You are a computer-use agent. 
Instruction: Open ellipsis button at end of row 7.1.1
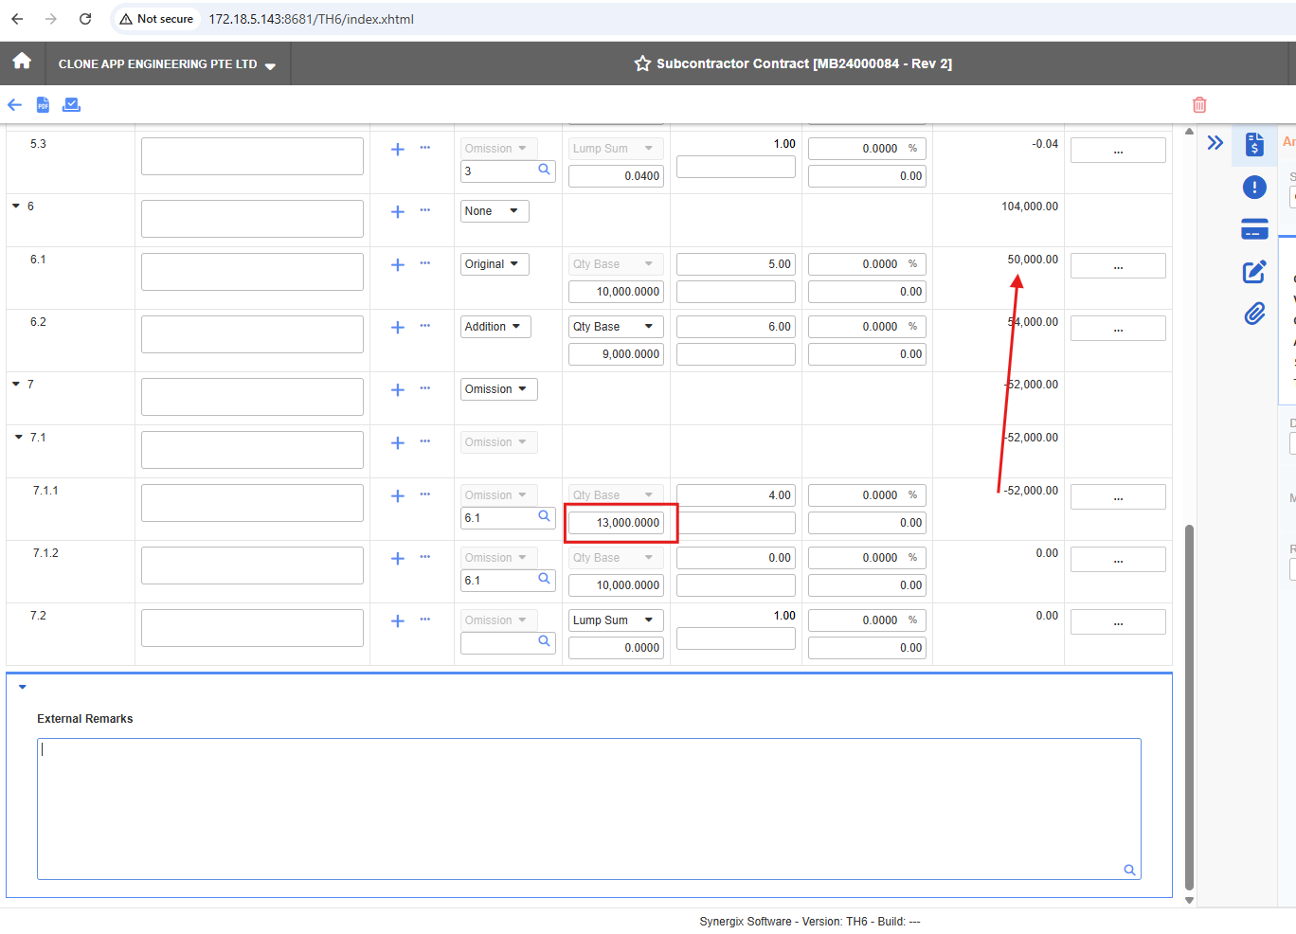pyautogui.click(x=1118, y=496)
